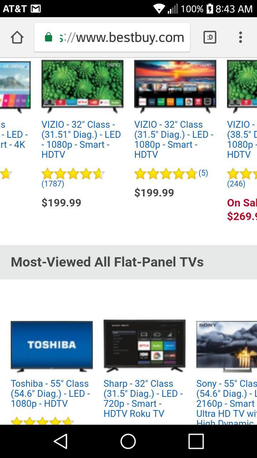Select the Sony TV product image
Screen dimensions: 257x458
point(227,346)
